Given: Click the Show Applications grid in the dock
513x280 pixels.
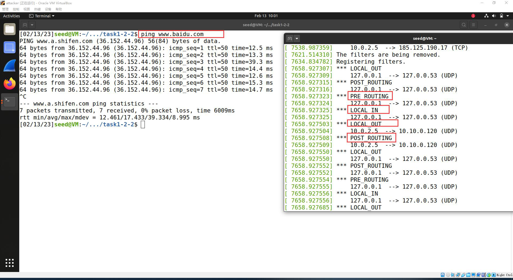Looking at the screenshot, I should [x=9, y=263].
